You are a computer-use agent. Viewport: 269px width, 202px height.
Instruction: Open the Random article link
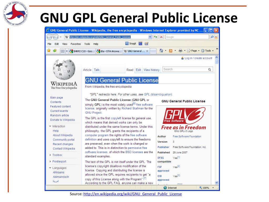[60, 115]
